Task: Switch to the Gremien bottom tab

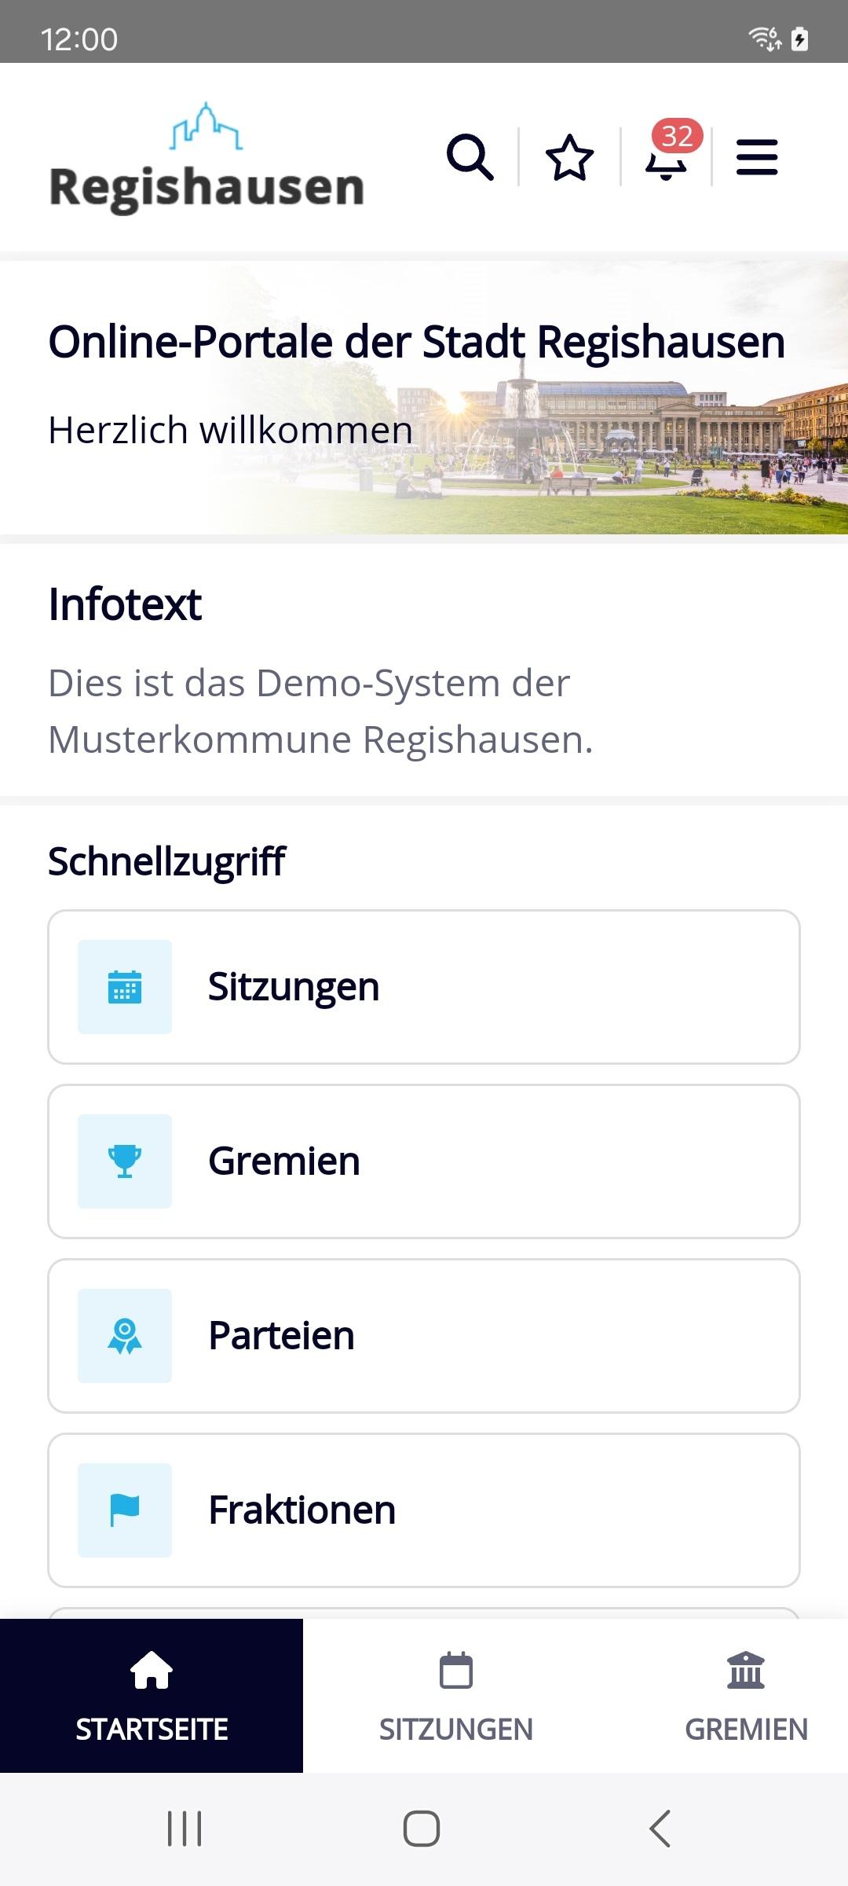Action: (746, 1696)
